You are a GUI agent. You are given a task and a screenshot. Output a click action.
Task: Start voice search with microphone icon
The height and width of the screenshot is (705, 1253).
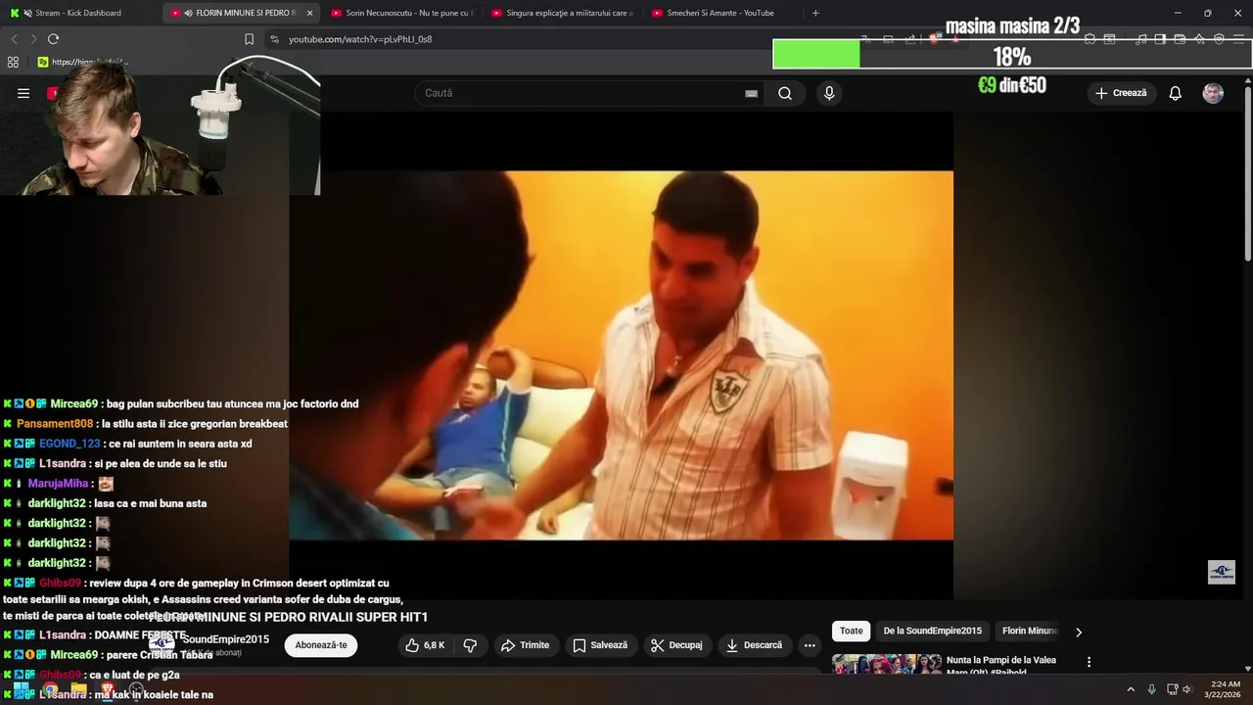[x=829, y=93]
